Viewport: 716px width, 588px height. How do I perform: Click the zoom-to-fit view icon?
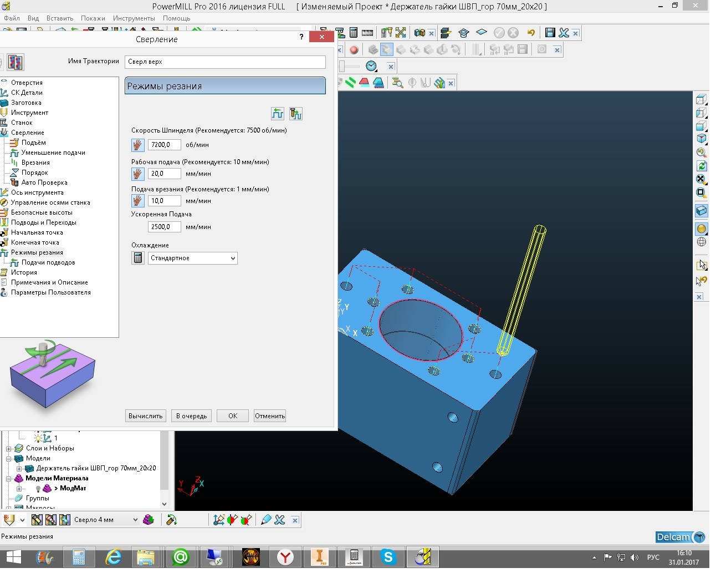click(x=701, y=179)
